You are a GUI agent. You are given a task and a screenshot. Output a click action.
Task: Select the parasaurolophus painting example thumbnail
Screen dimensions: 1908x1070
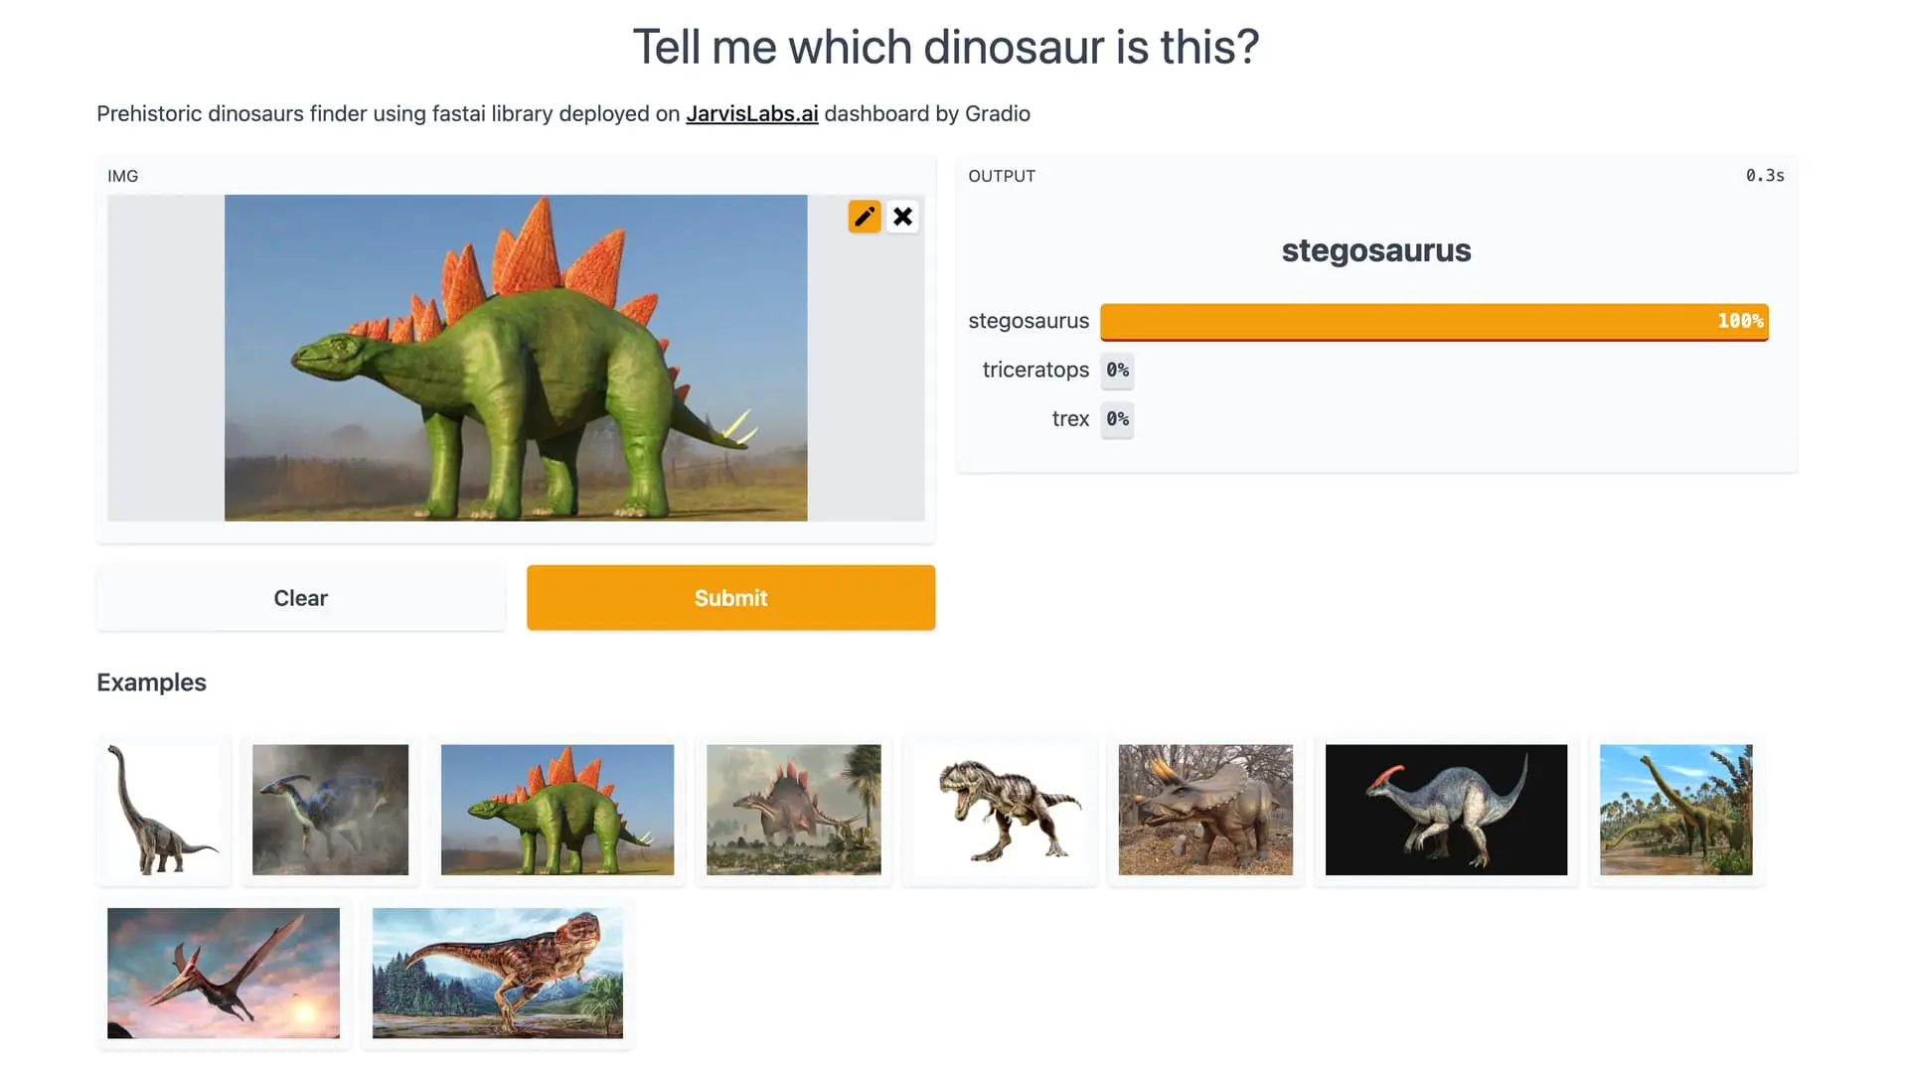[330, 810]
